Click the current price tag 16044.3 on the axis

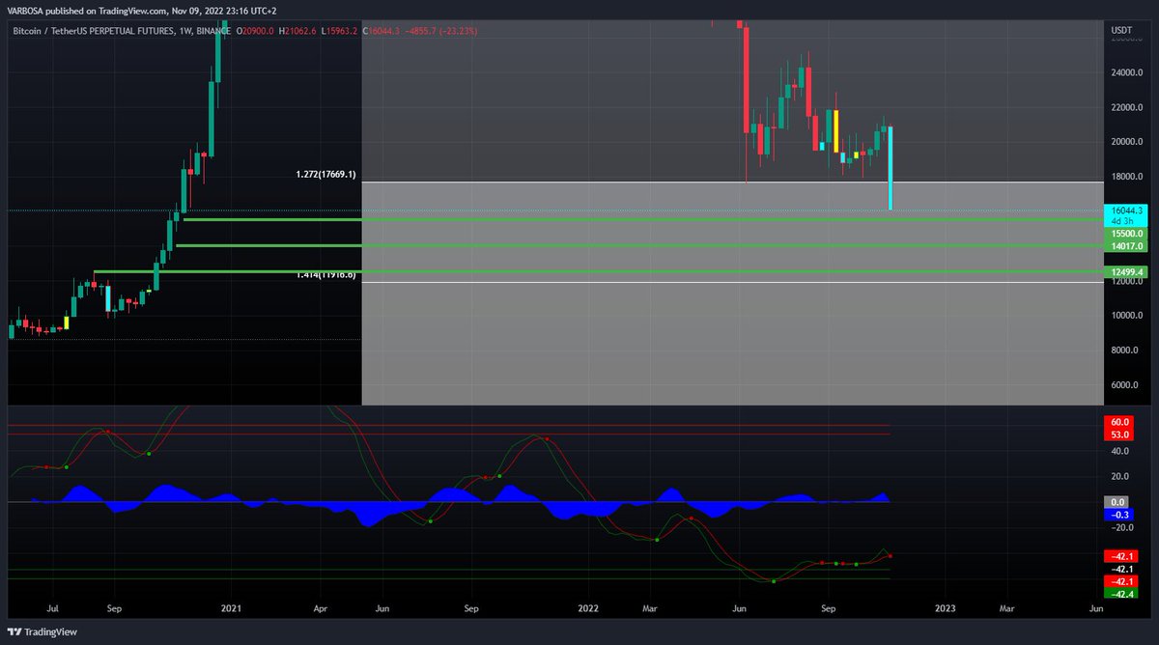pyautogui.click(x=1127, y=210)
